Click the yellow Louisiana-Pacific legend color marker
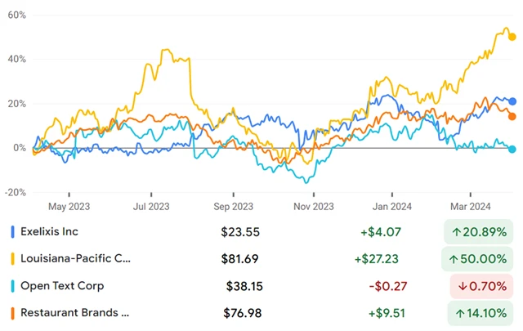This screenshot has width=523, height=331. pyautogui.click(x=11, y=258)
